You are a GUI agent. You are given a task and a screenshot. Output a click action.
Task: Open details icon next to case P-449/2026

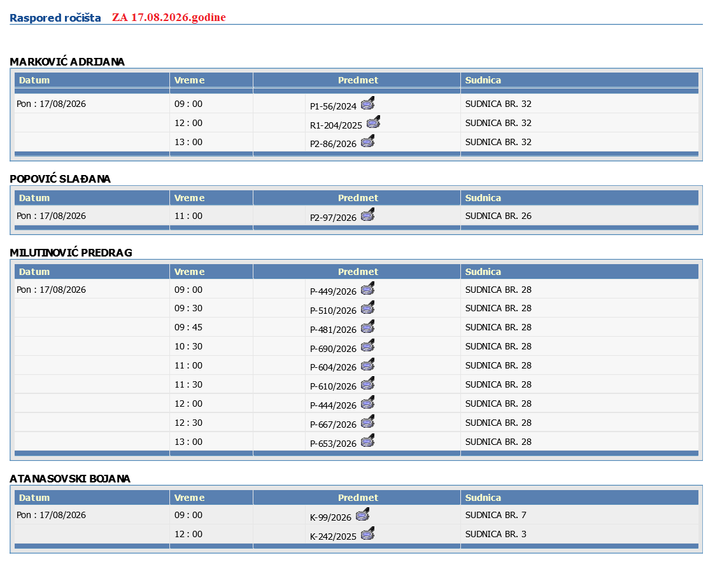click(x=367, y=288)
